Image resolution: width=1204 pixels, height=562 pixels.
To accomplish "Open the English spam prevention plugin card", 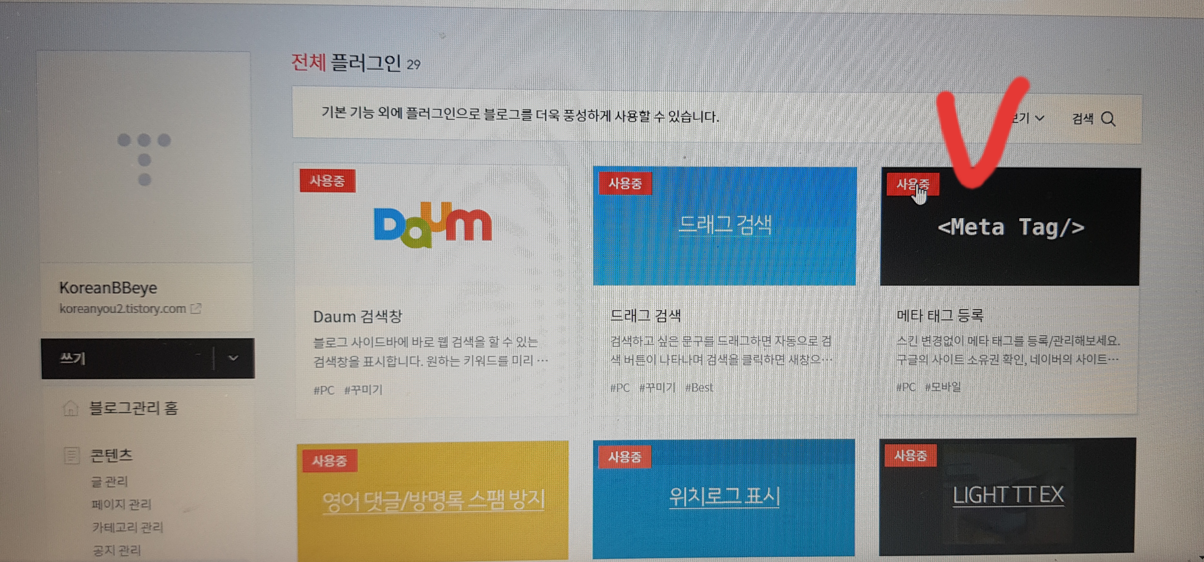I will click(x=433, y=500).
